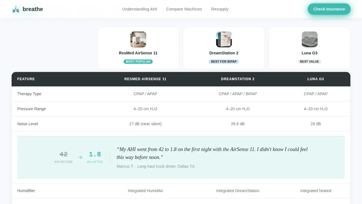Go to Compare Machines nav item
This screenshot has width=362, height=204.
tap(184, 9)
